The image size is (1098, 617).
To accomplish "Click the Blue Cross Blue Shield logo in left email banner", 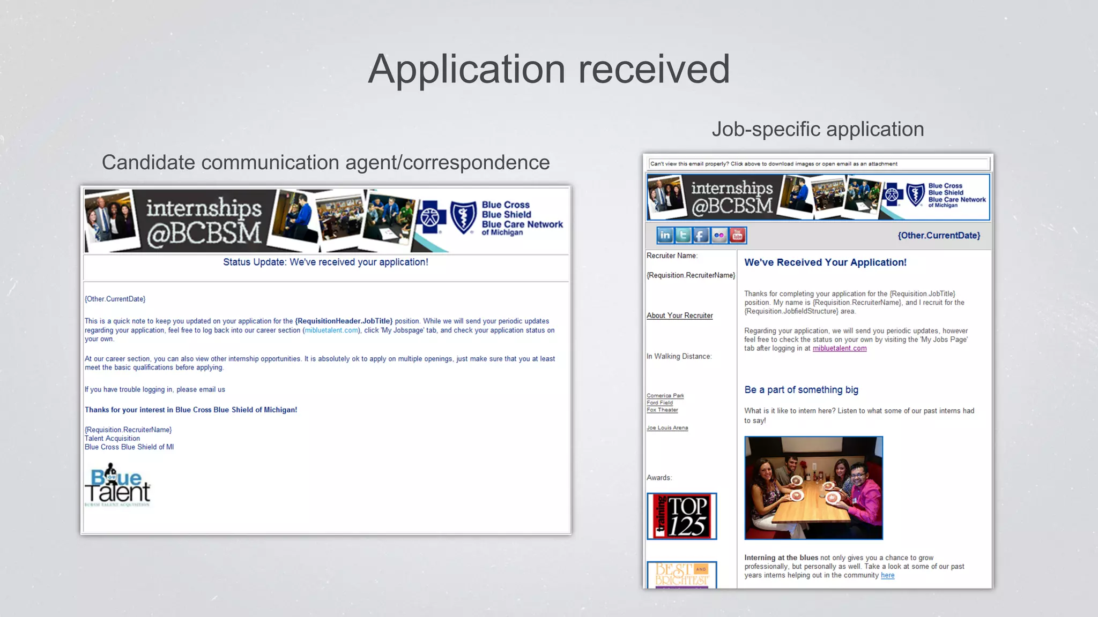I will (492, 219).
